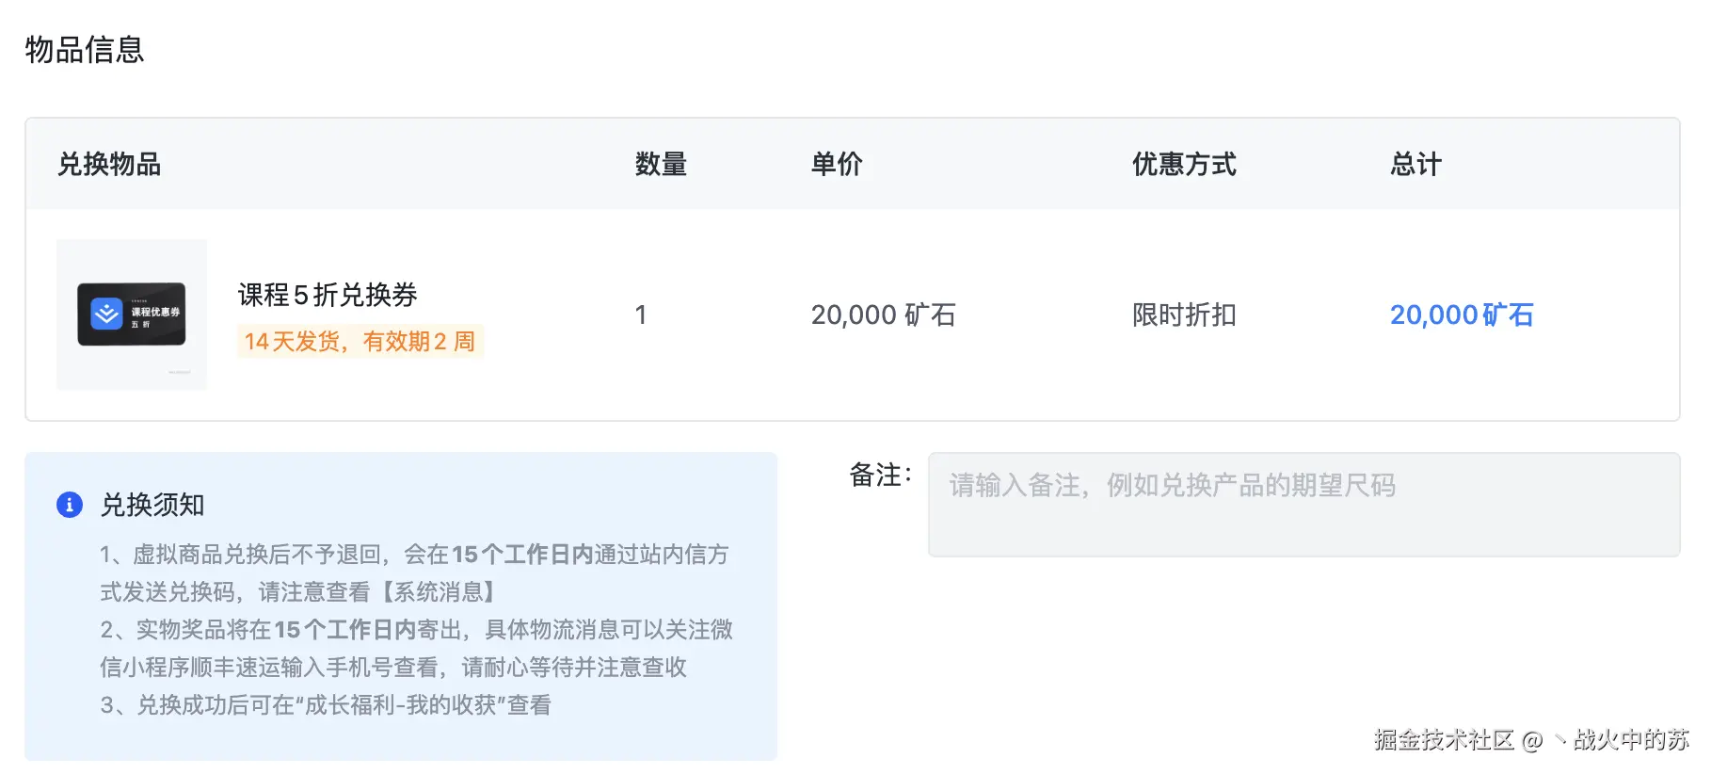
Task: Click the 限时折扣 discount label
Action: 1183,314
